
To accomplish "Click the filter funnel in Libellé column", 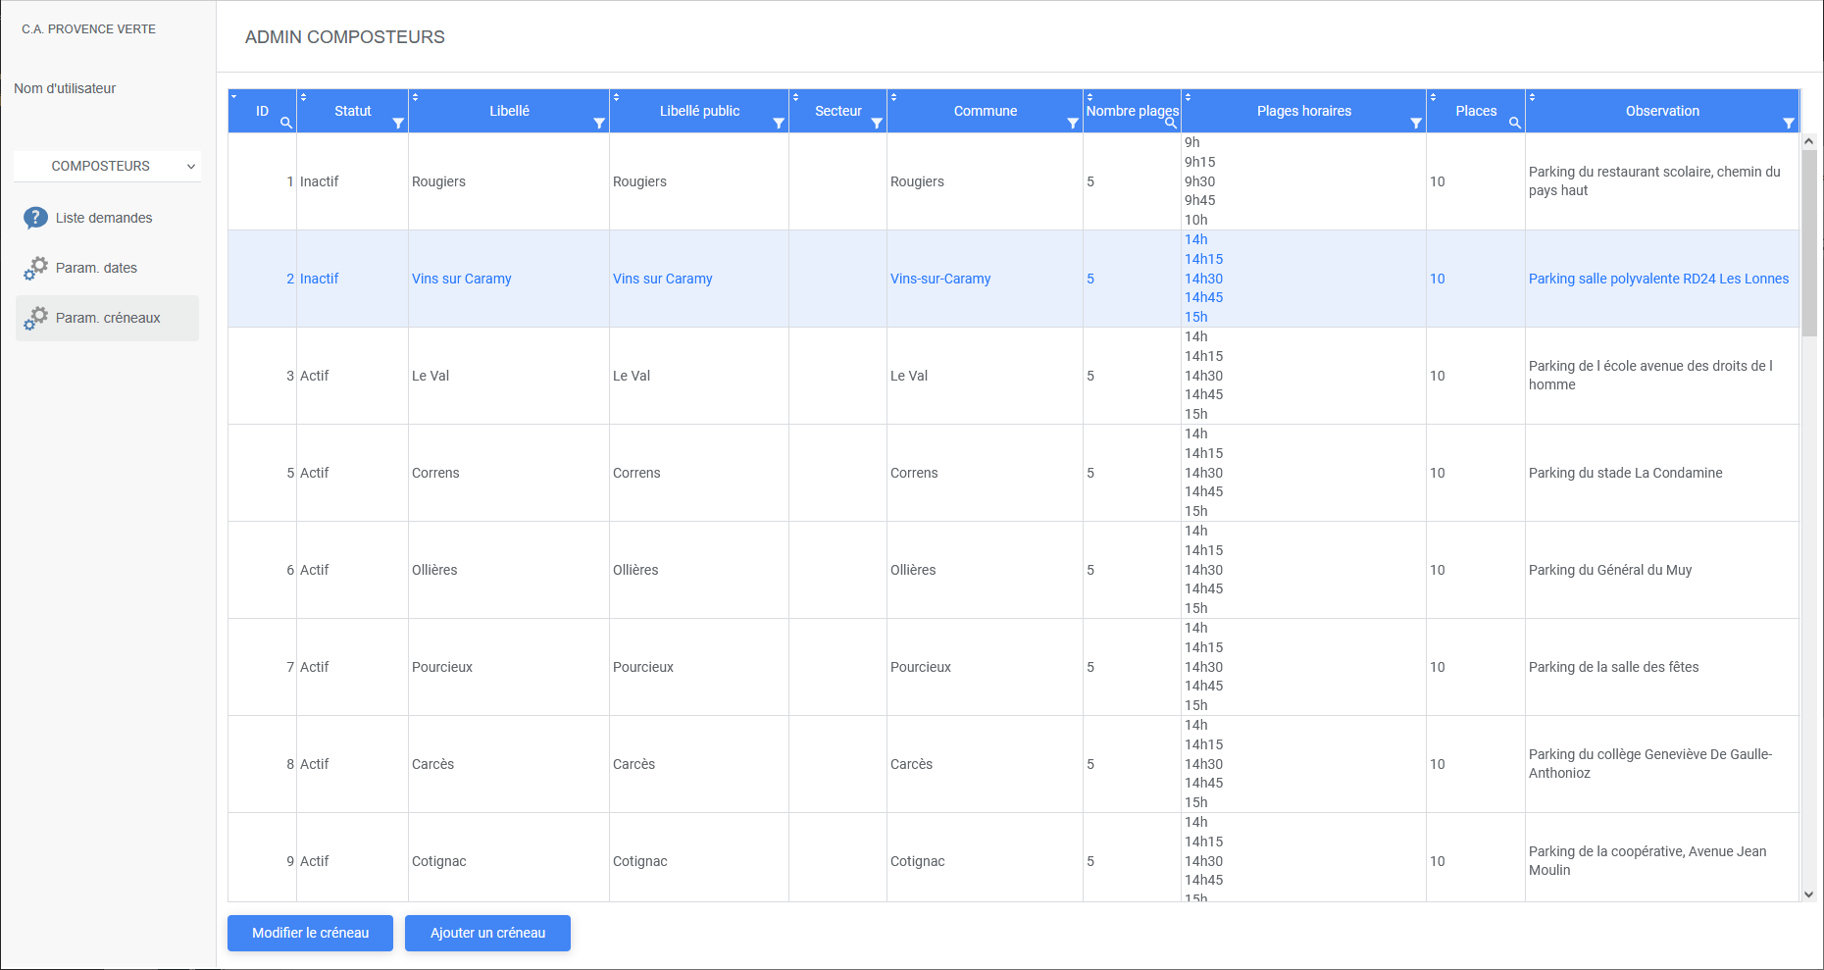I will tap(599, 123).
